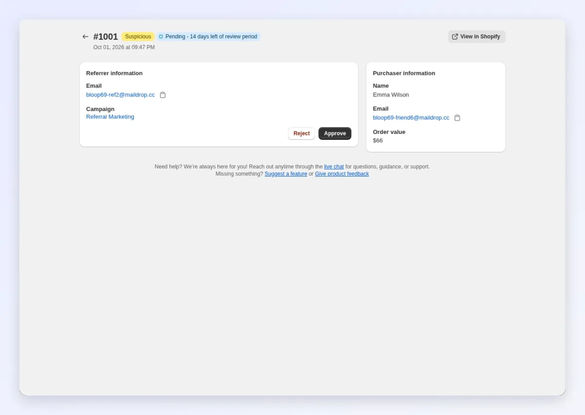Approve the referral

tap(335, 133)
